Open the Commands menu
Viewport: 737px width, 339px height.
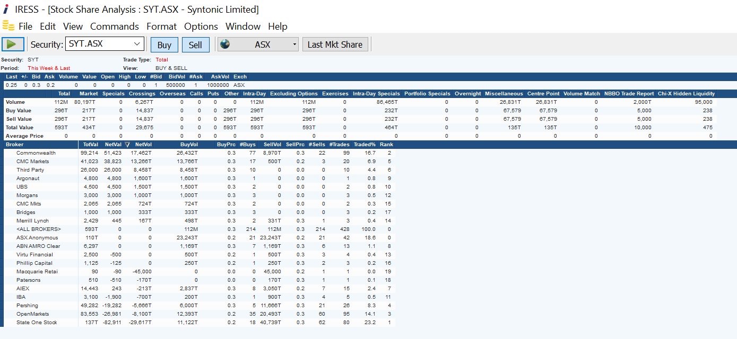(115, 26)
